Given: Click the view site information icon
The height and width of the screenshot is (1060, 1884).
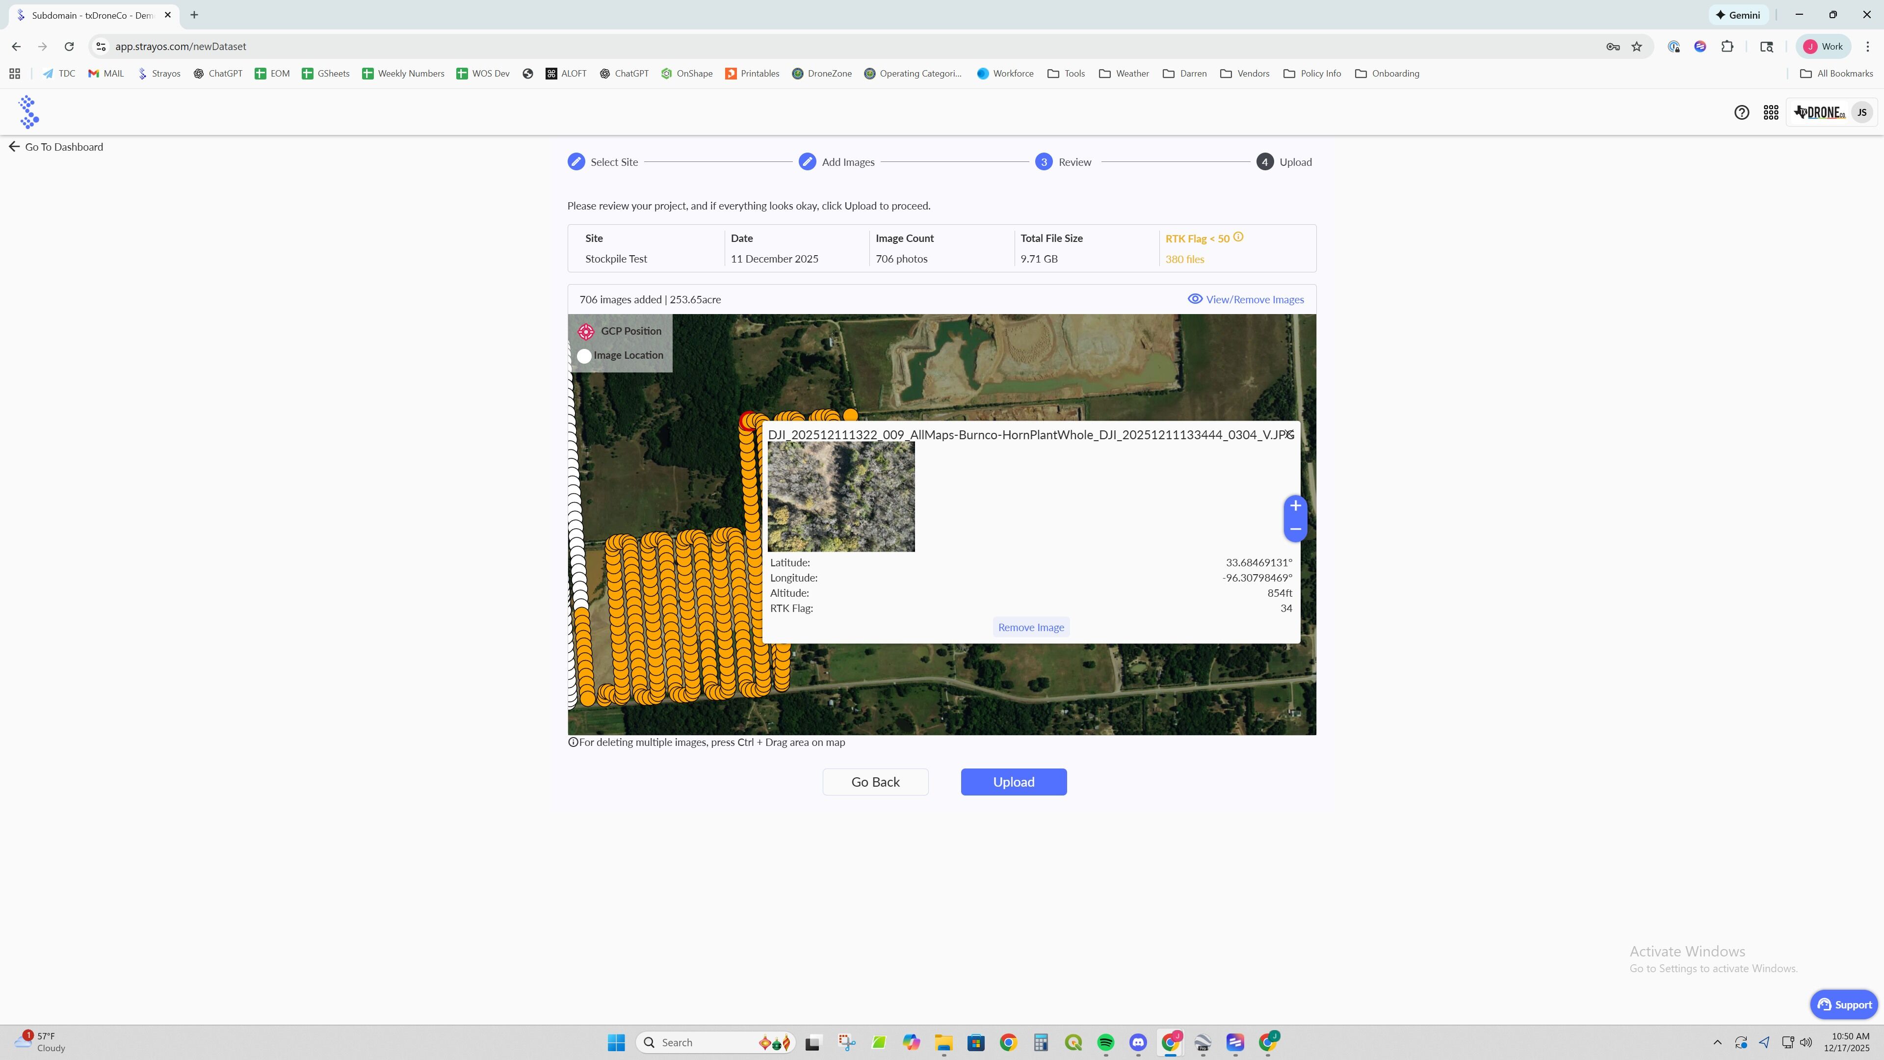Looking at the screenshot, I should click(101, 47).
